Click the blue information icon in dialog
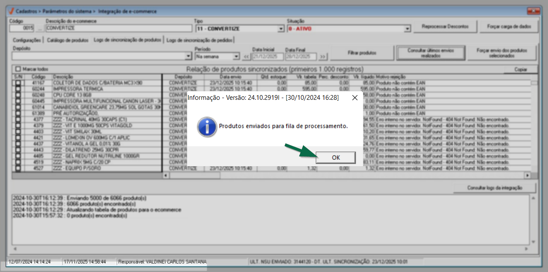 [x=206, y=127]
